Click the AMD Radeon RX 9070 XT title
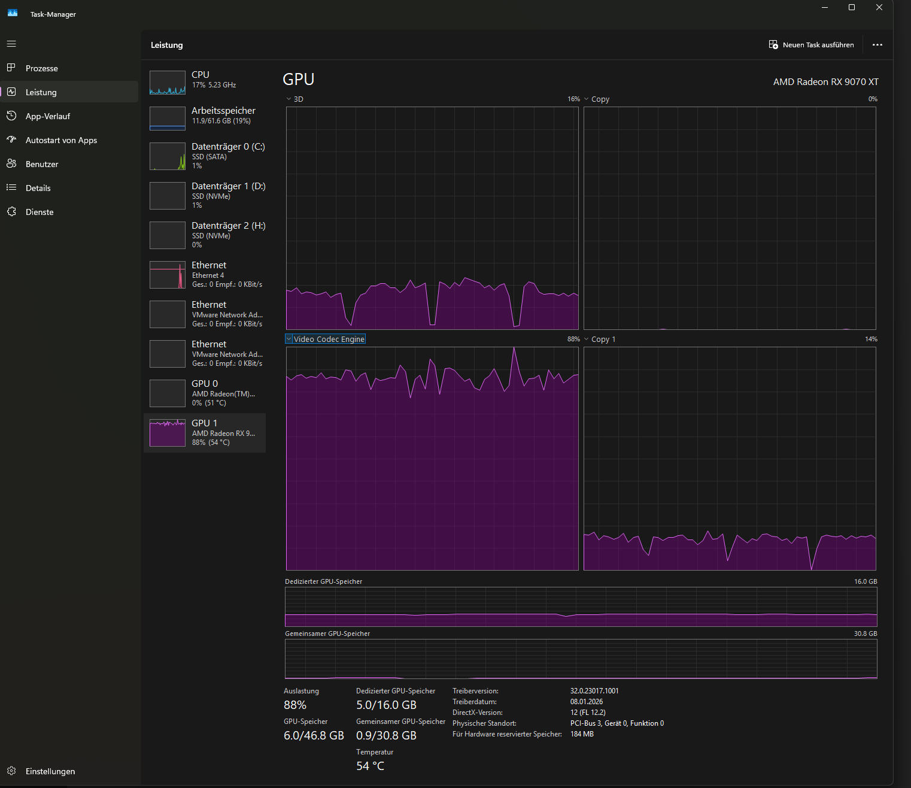Image resolution: width=911 pixels, height=788 pixels. coord(826,82)
